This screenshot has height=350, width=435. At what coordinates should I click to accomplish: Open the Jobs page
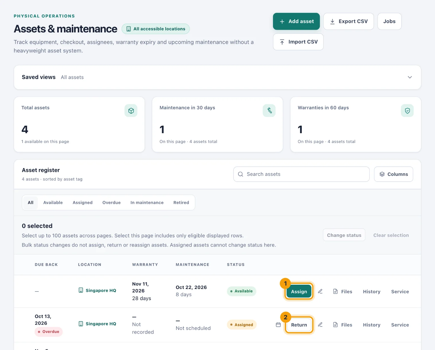tap(389, 21)
